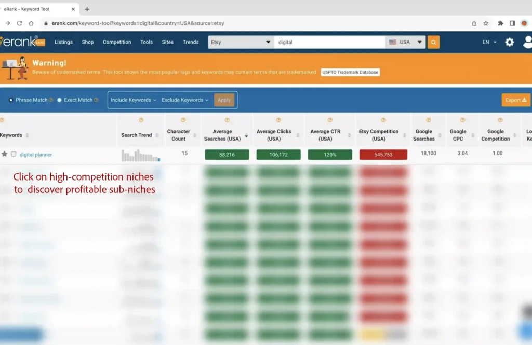532x345 pixels.
Task: Click the Export button
Action: (x=516, y=100)
